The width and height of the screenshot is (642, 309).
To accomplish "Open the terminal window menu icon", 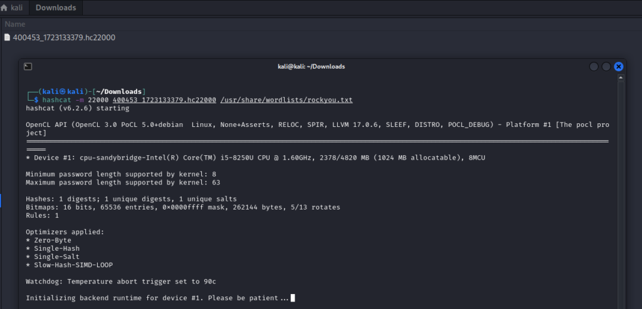I will click(28, 66).
